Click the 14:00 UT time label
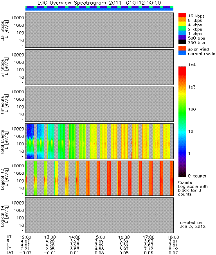 click(75, 237)
